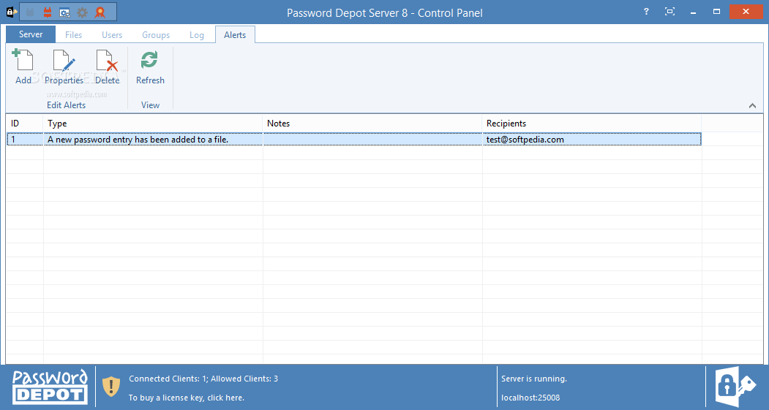Image resolution: width=769 pixels, height=410 pixels.
Task: Click localhost:25008 address text
Action: (x=530, y=398)
